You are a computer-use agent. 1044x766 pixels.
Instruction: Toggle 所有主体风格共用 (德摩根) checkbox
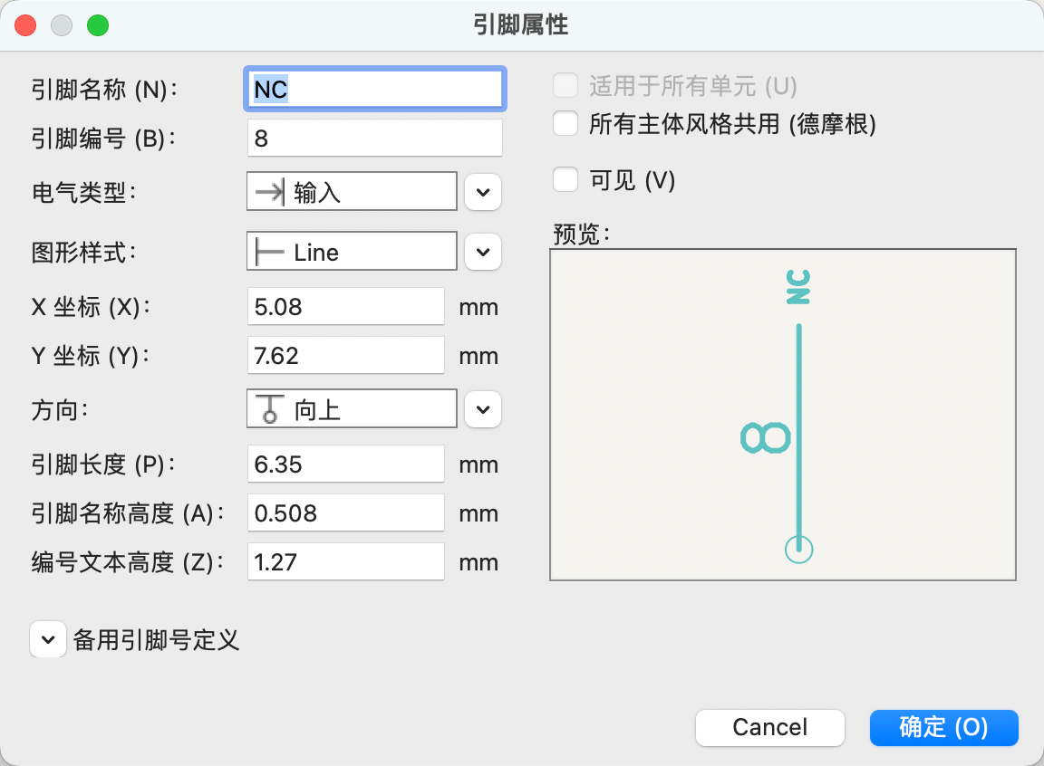pyautogui.click(x=566, y=124)
